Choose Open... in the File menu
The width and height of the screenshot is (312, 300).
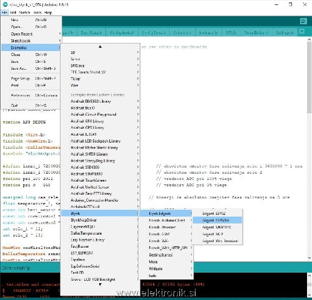(x=31, y=27)
